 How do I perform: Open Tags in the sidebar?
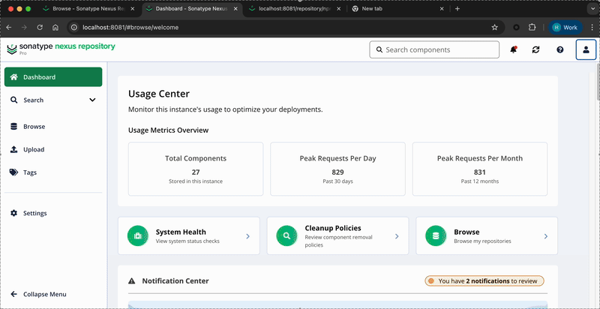tap(53, 172)
